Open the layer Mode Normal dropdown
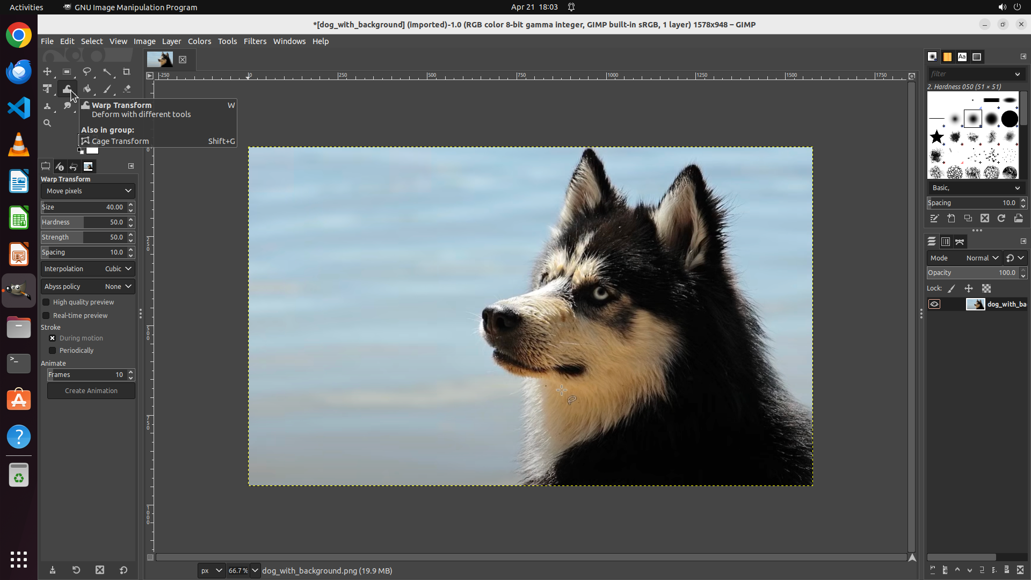1031x580 pixels. [982, 258]
